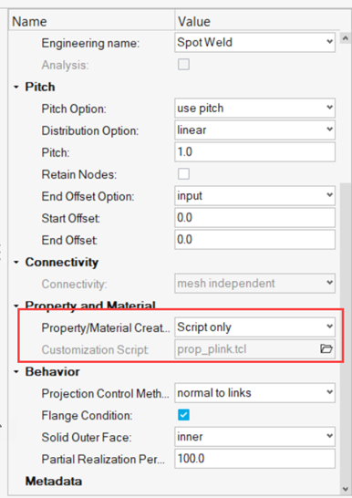Viewport: 352px width, 498px height.
Task: Click the Partial Realization Percentage field
Action: point(254,459)
